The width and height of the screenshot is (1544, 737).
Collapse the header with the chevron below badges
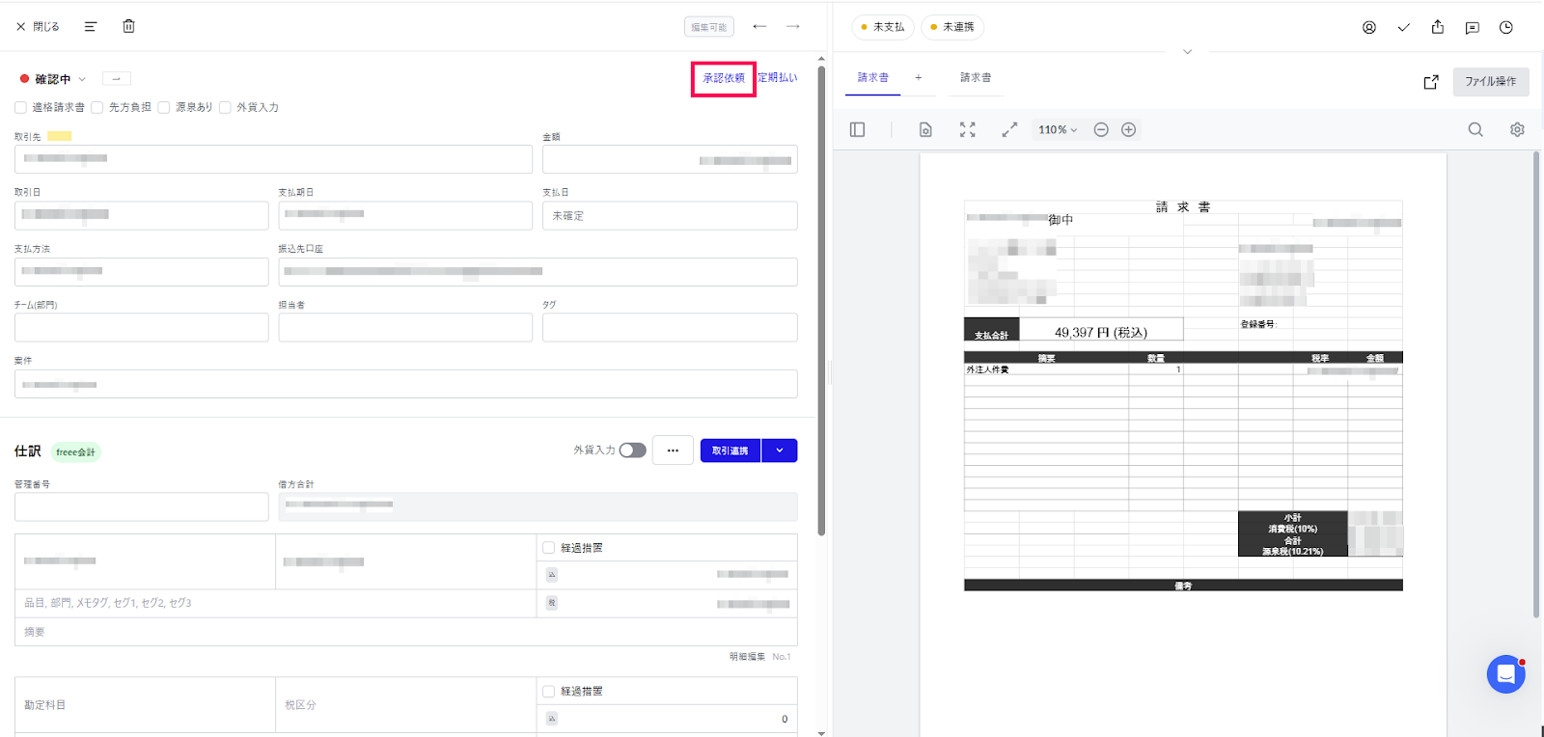[1188, 52]
